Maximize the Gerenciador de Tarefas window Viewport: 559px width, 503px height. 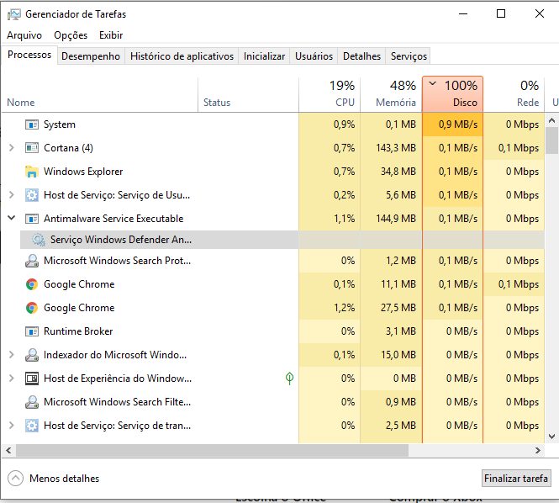[x=501, y=14]
